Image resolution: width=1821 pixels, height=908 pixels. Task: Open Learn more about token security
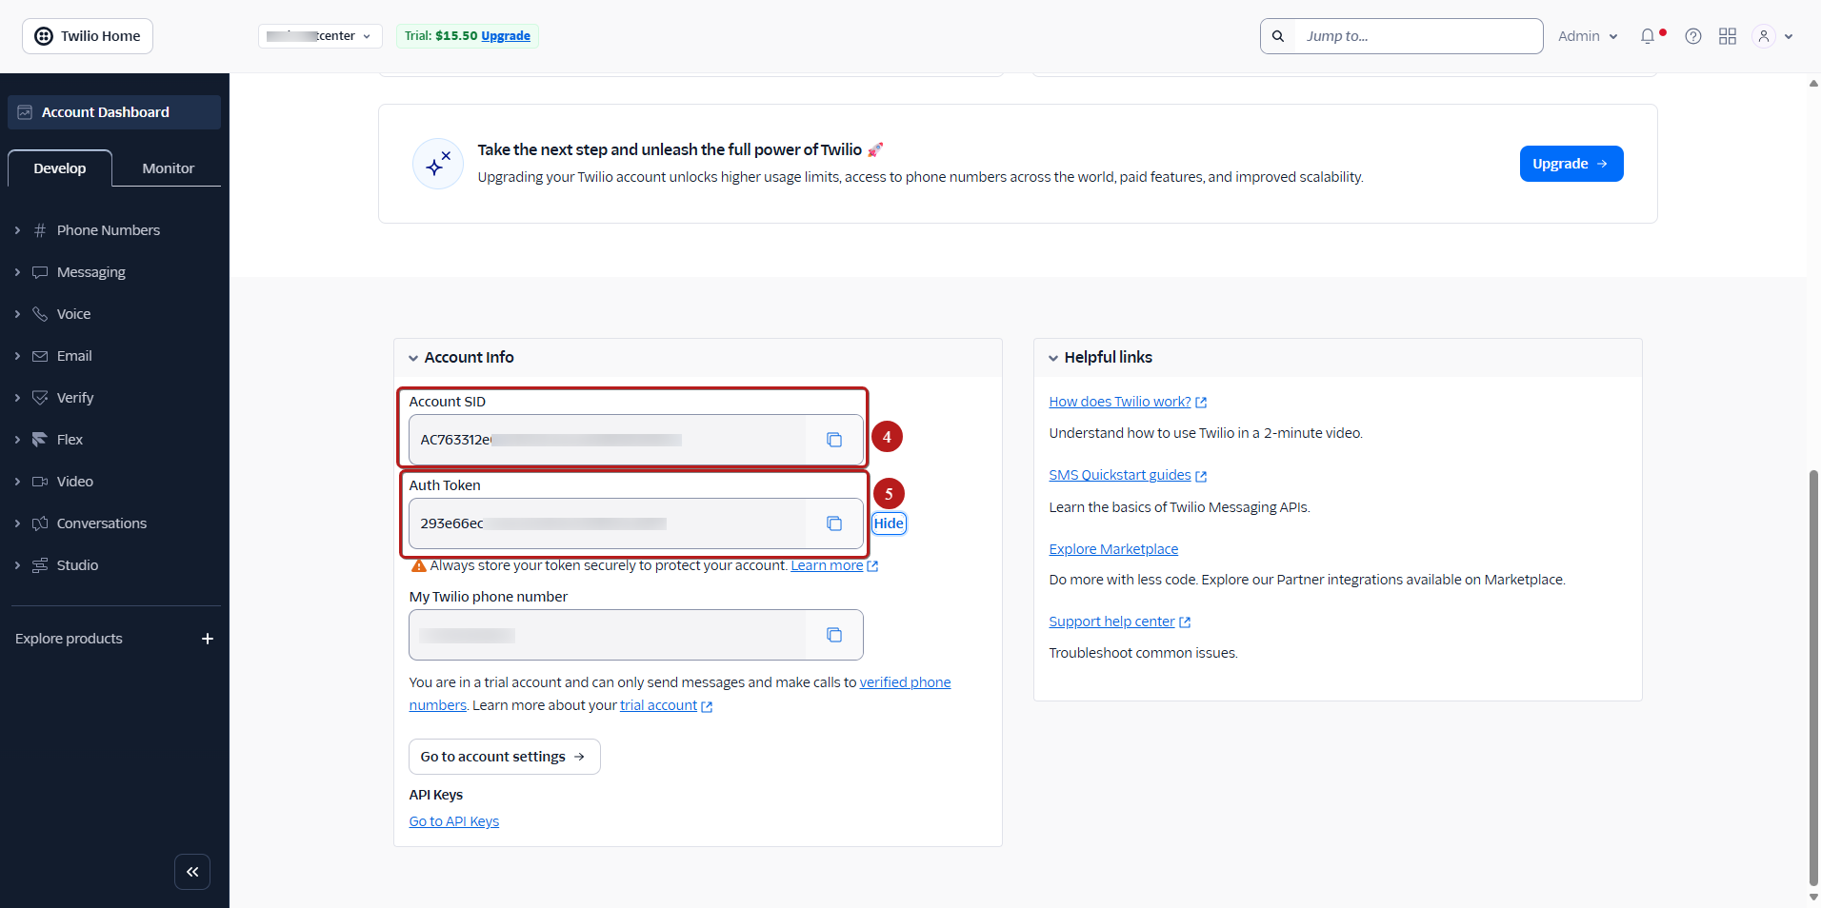coord(834,565)
